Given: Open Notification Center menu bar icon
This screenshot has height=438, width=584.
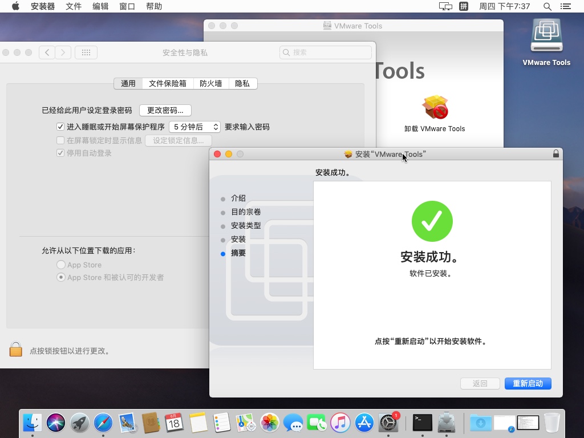Looking at the screenshot, I should click(565, 6).
